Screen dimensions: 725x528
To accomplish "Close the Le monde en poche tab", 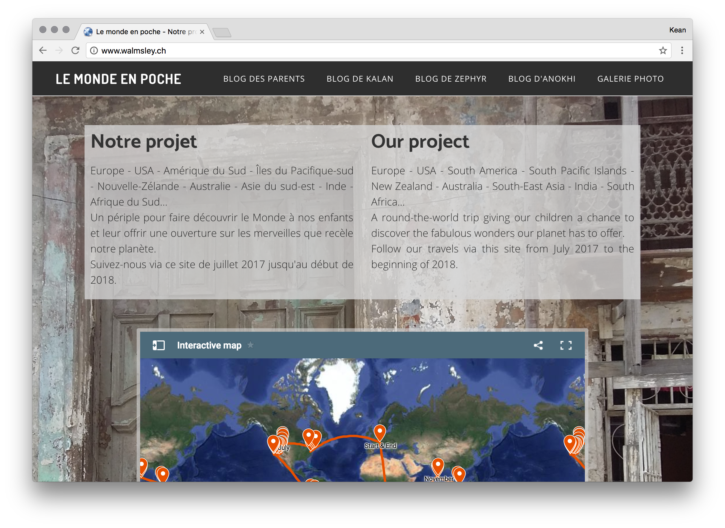I will 202,32.
